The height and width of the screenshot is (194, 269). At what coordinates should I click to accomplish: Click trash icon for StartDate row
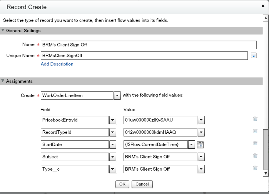(255, 143)
